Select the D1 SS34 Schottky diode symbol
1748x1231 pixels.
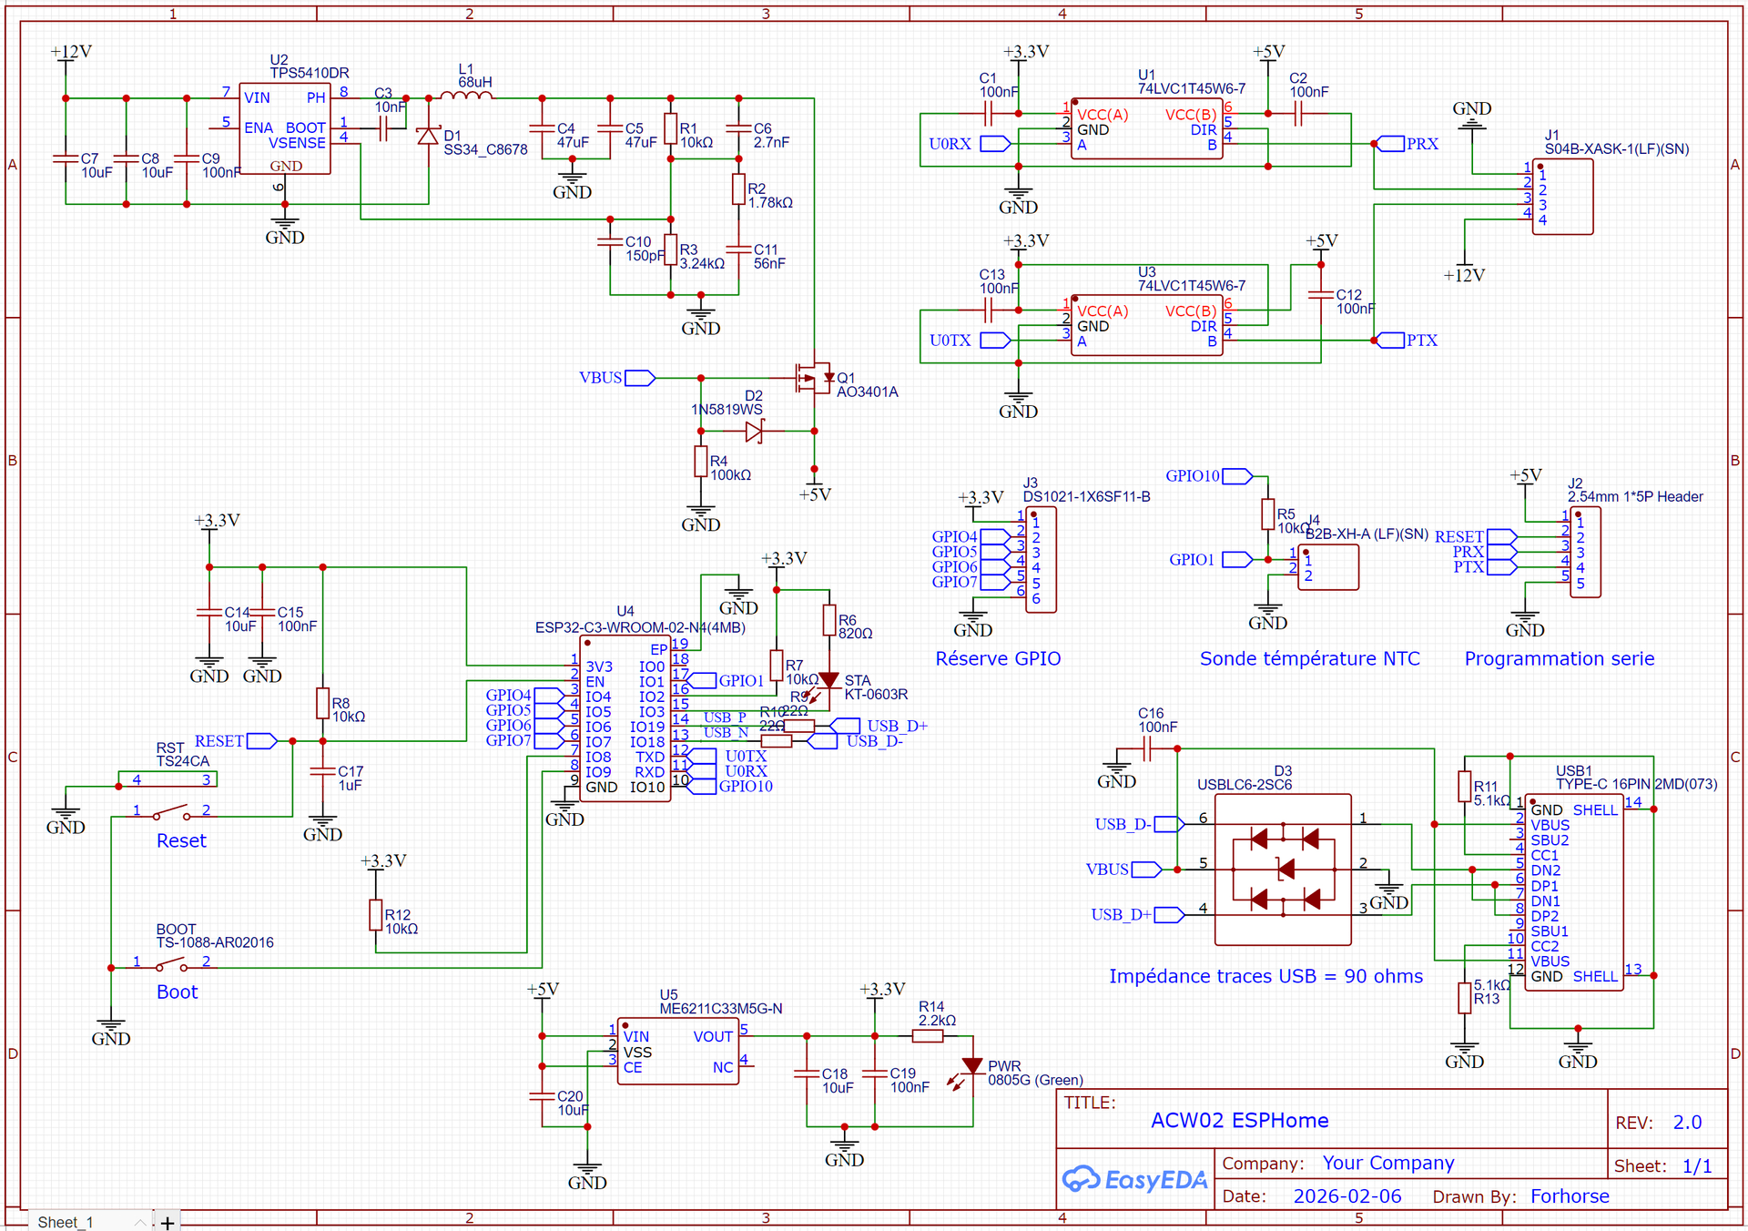[428, 137]
